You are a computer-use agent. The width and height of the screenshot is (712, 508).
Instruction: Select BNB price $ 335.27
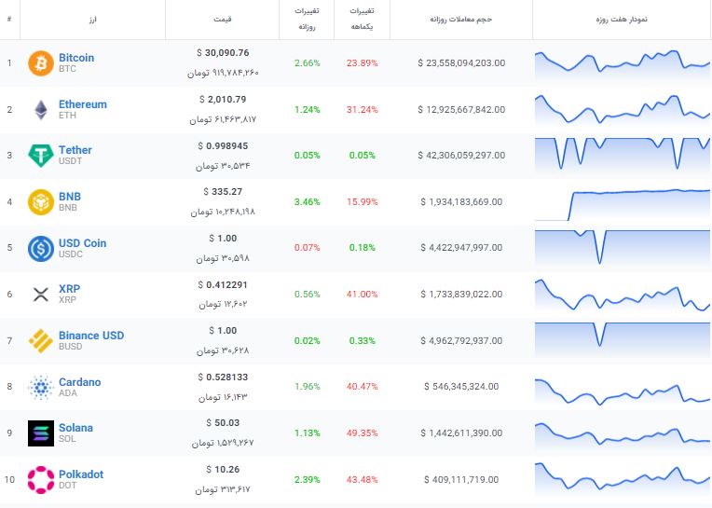223,192
